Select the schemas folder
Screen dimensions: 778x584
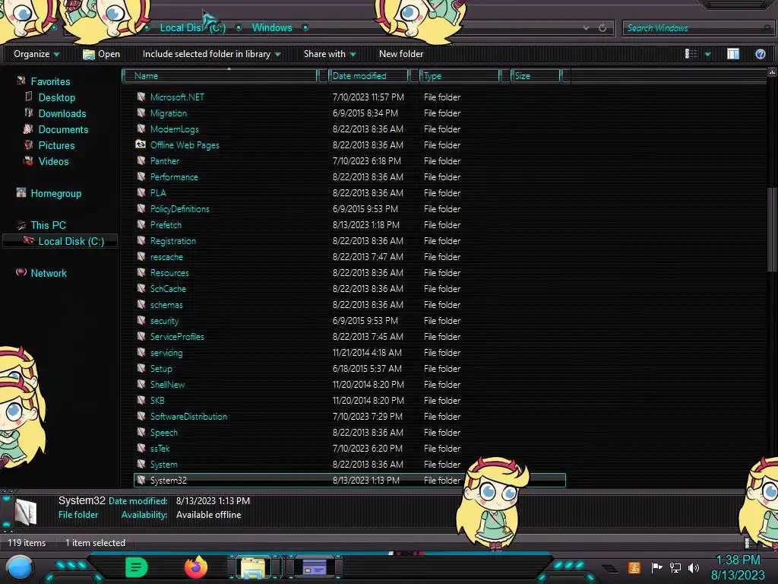(x=166, y=305)
